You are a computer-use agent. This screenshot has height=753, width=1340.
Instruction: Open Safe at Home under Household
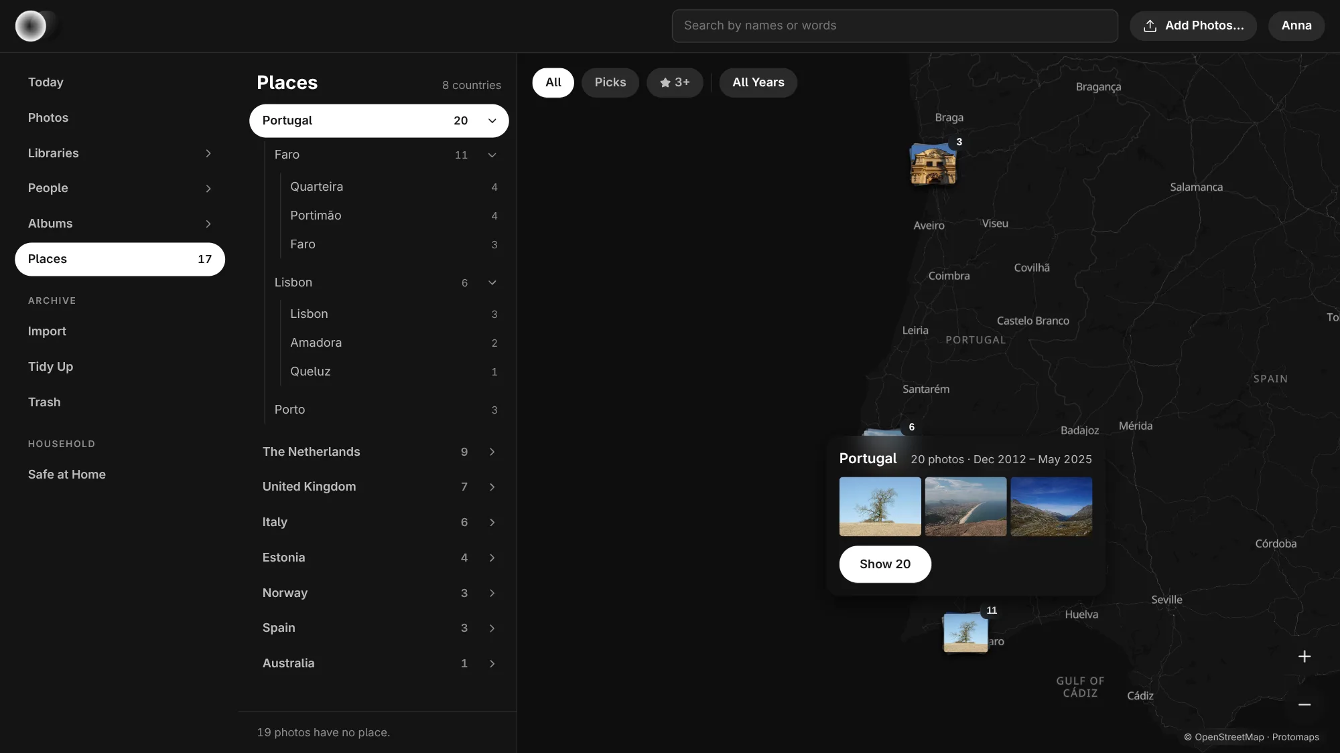pyautogui.click(x=120, y=475)
